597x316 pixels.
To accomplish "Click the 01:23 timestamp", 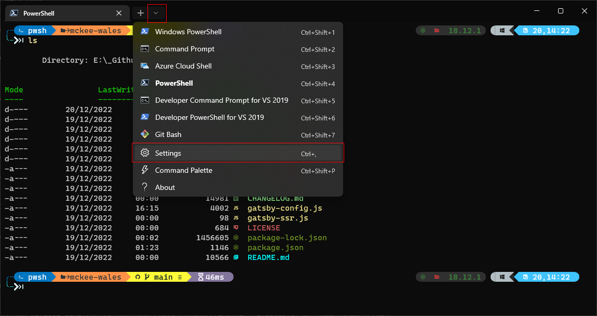I will pyautogui.click(x=147, y=248).
